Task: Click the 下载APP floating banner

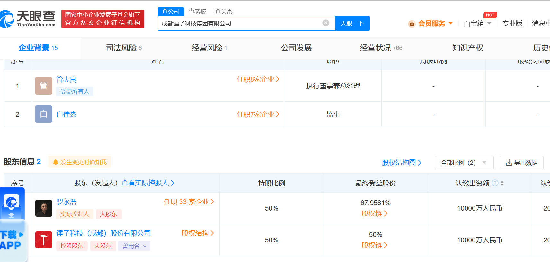Action: point(13,240)
